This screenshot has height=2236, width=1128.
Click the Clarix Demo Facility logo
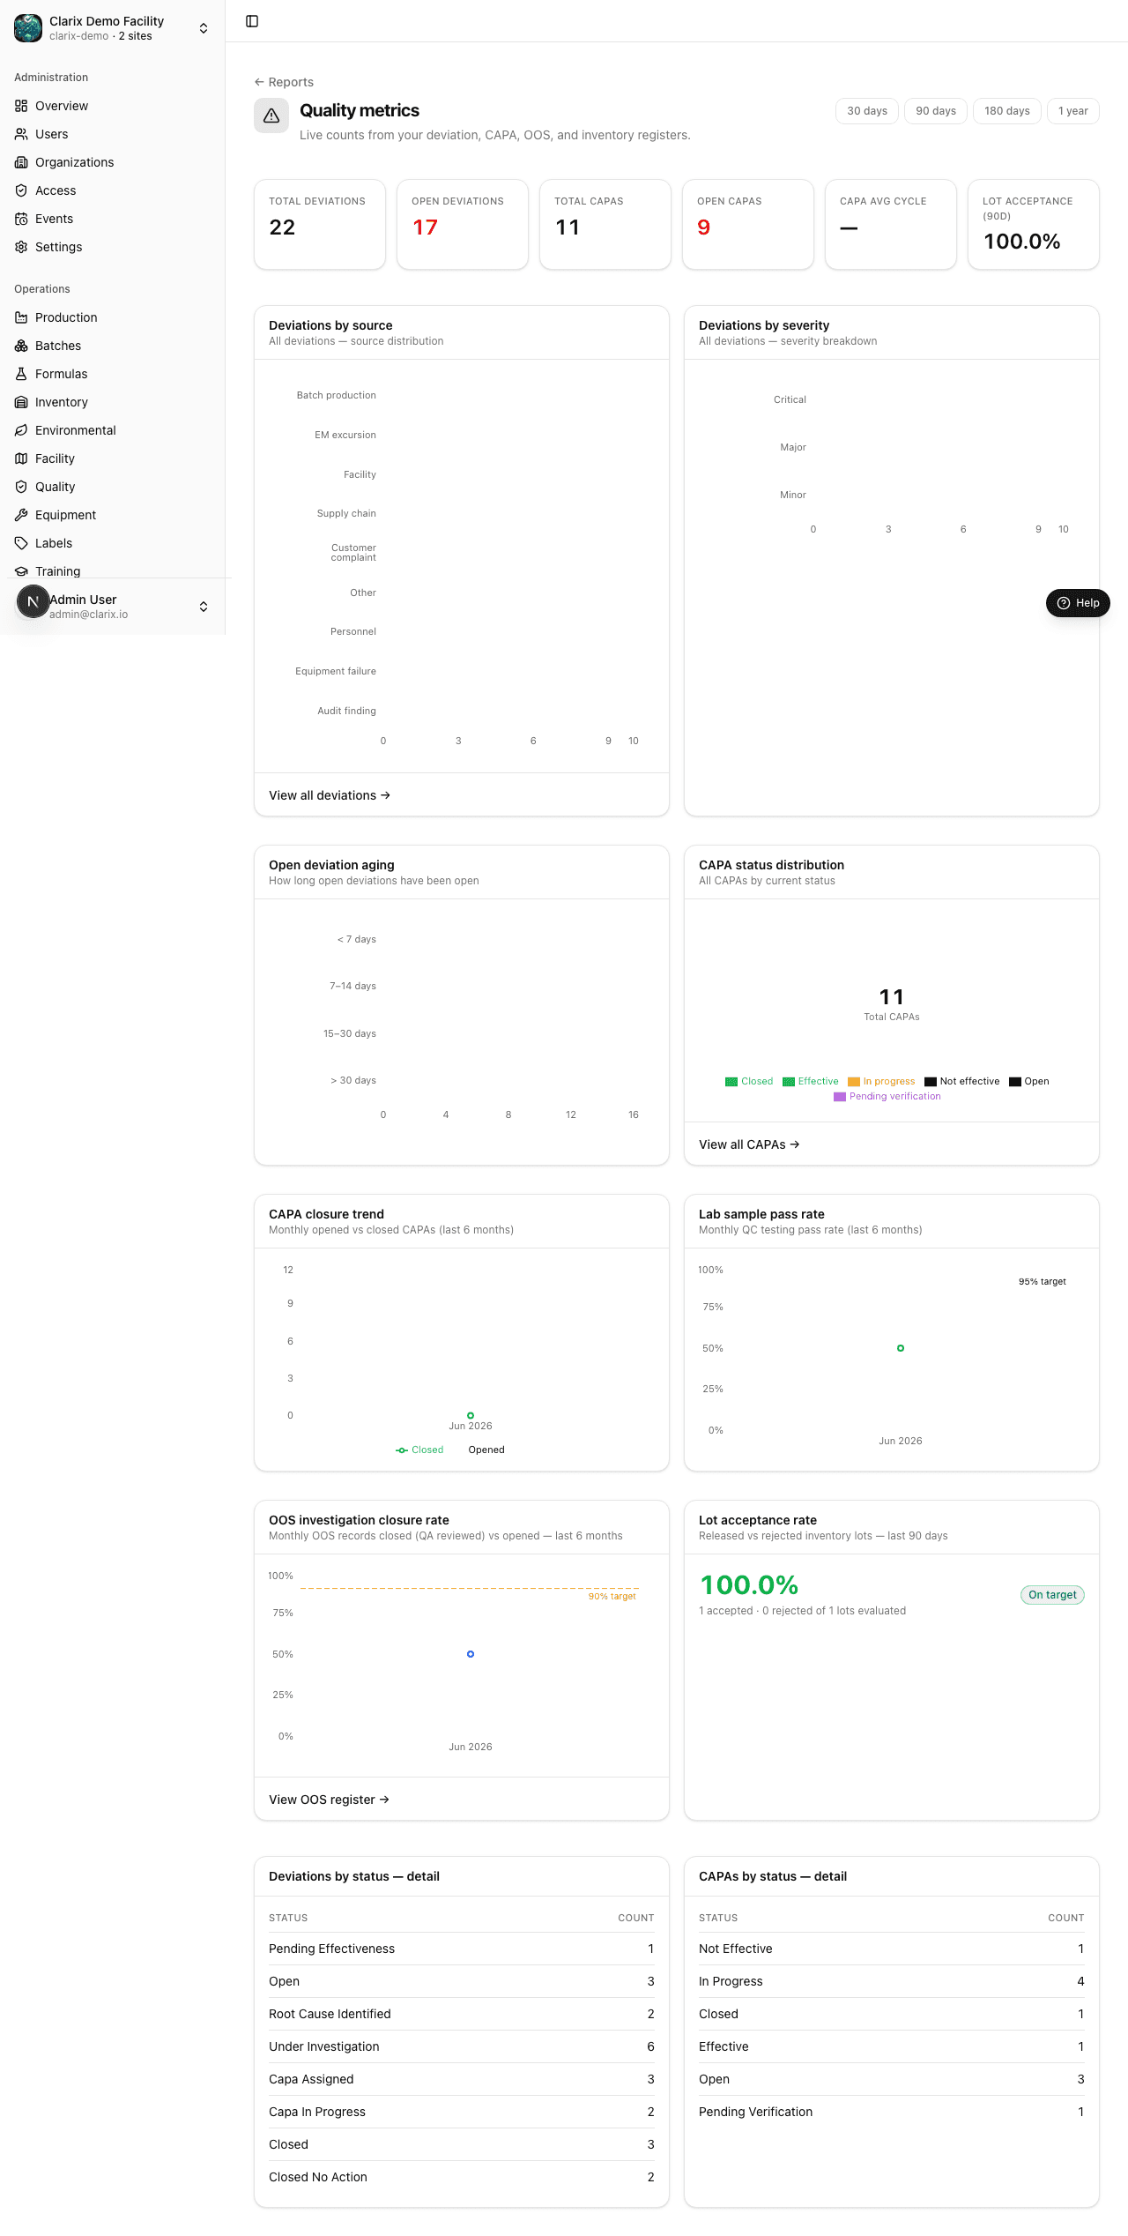28,28
